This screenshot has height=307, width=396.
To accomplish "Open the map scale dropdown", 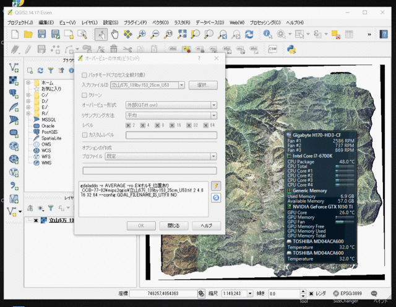I will (x=250, y=293).
